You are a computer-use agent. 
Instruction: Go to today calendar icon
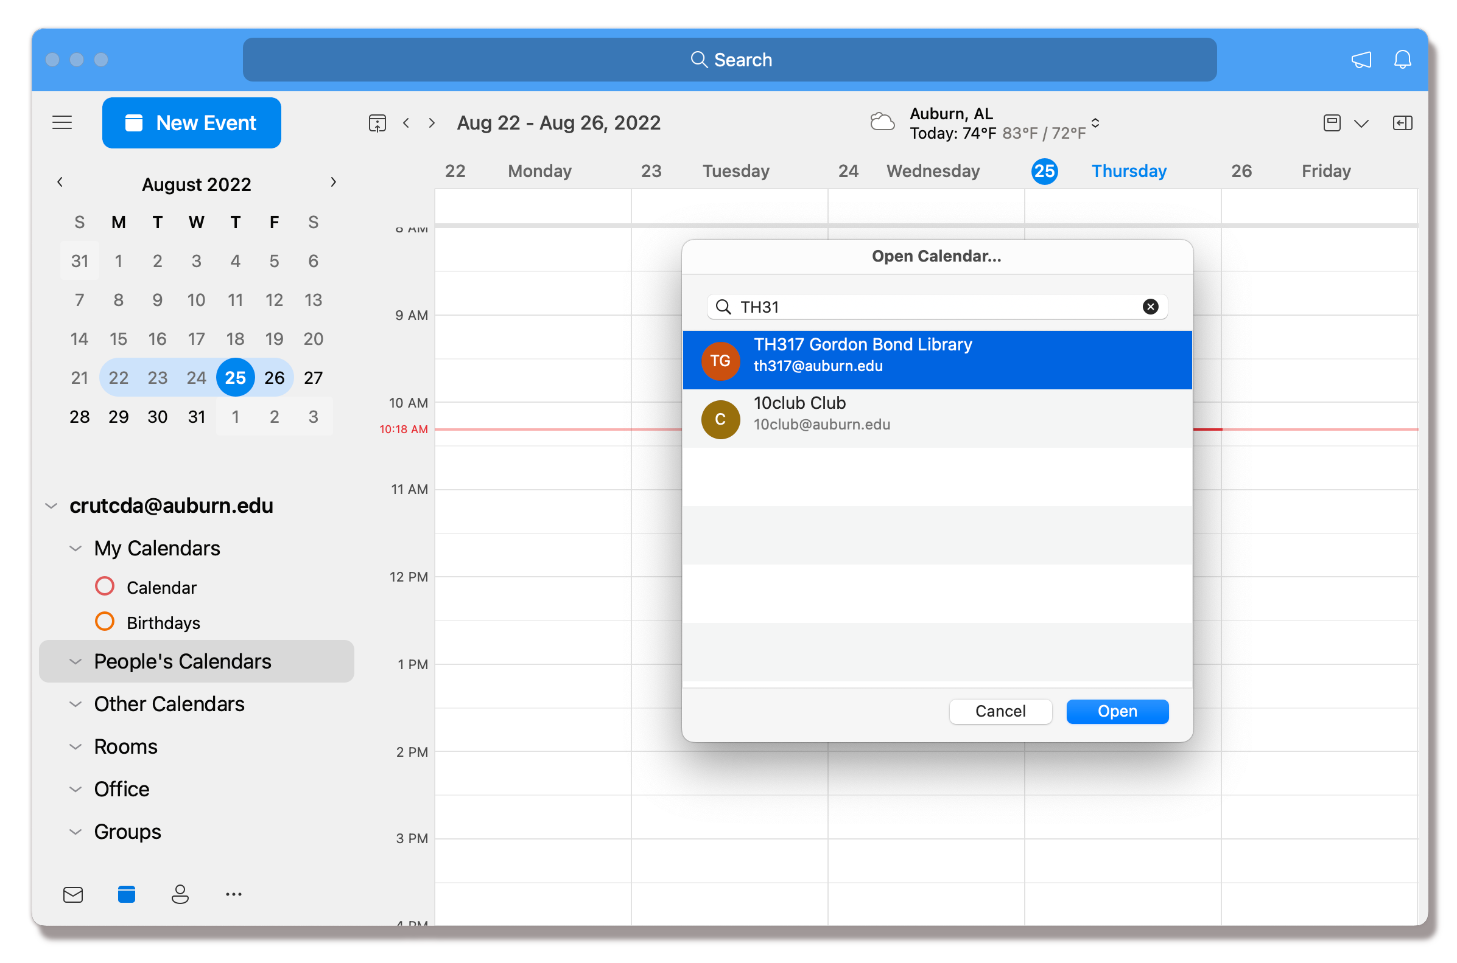point(377,123)
